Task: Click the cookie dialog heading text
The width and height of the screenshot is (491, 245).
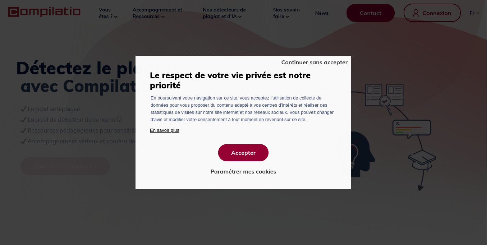Action: tap(230, 80)
